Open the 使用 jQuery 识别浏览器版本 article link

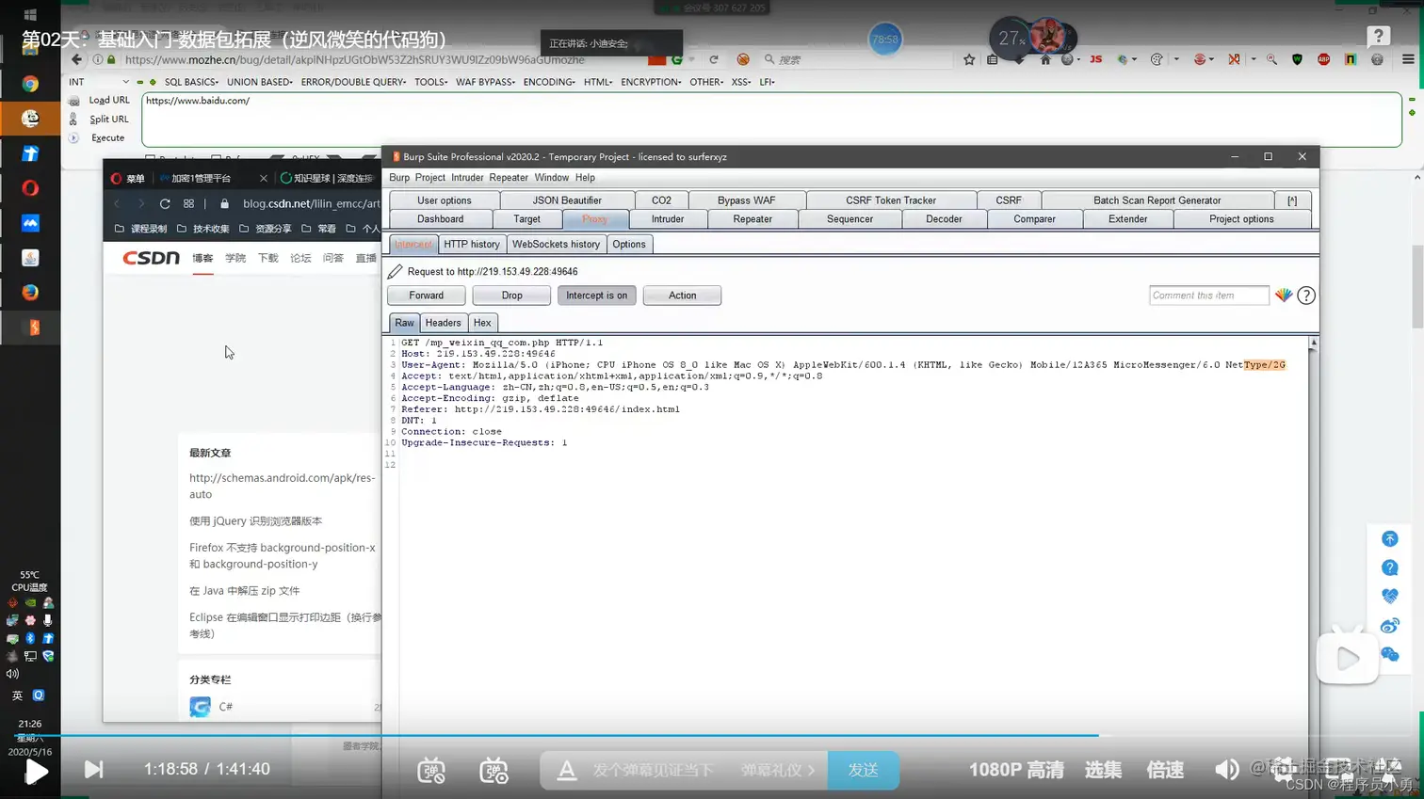point(255,521)
